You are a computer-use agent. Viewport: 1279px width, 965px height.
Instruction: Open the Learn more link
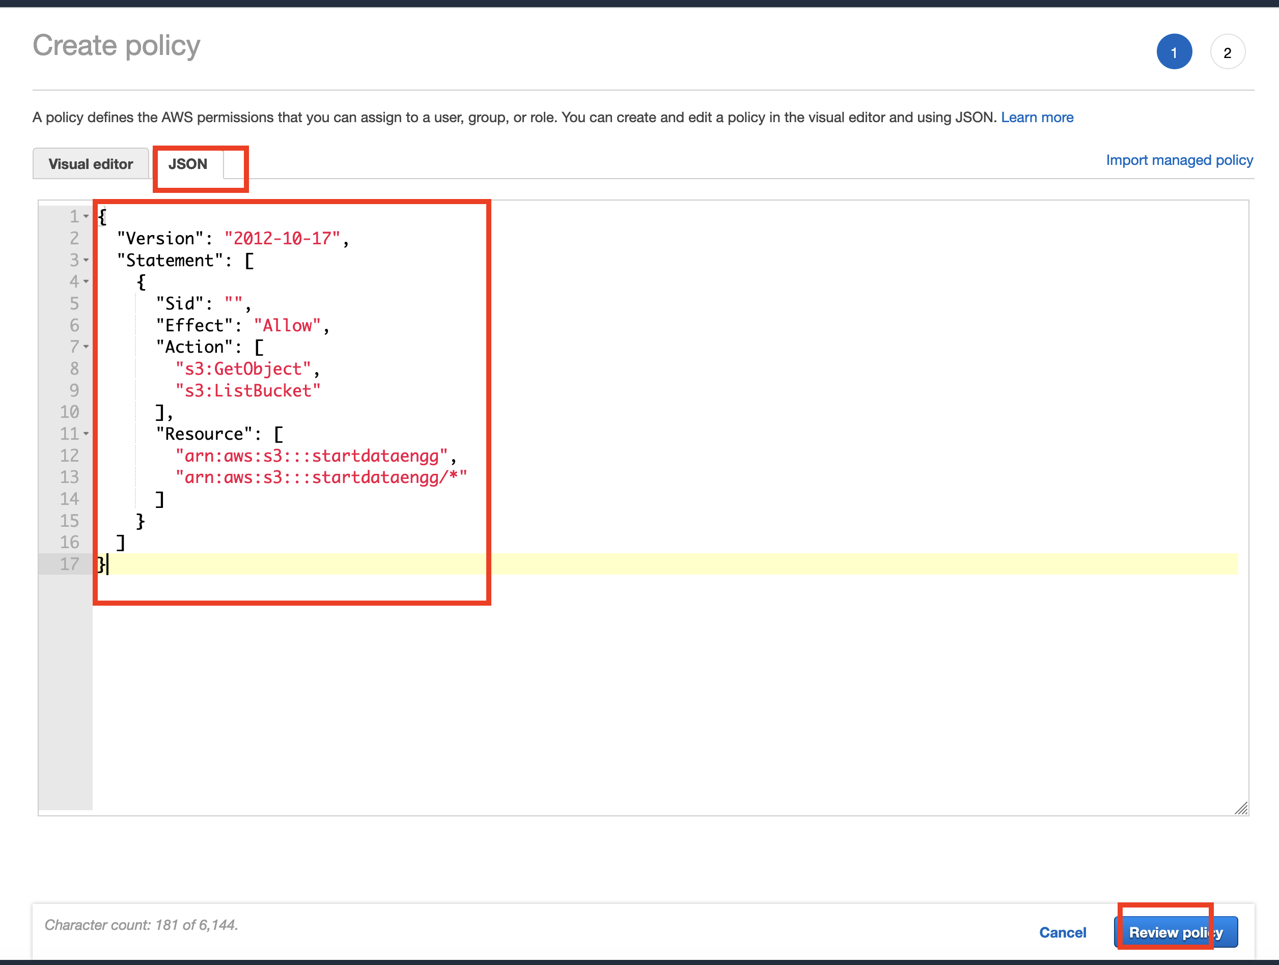[1037, 117]
